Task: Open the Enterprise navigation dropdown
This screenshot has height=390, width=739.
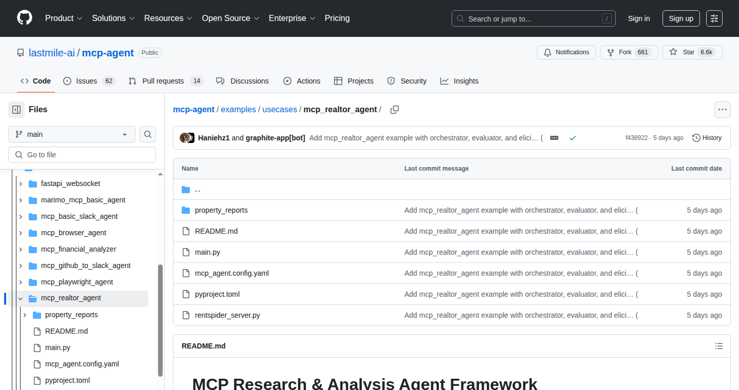Action: [x=292, y=18]
